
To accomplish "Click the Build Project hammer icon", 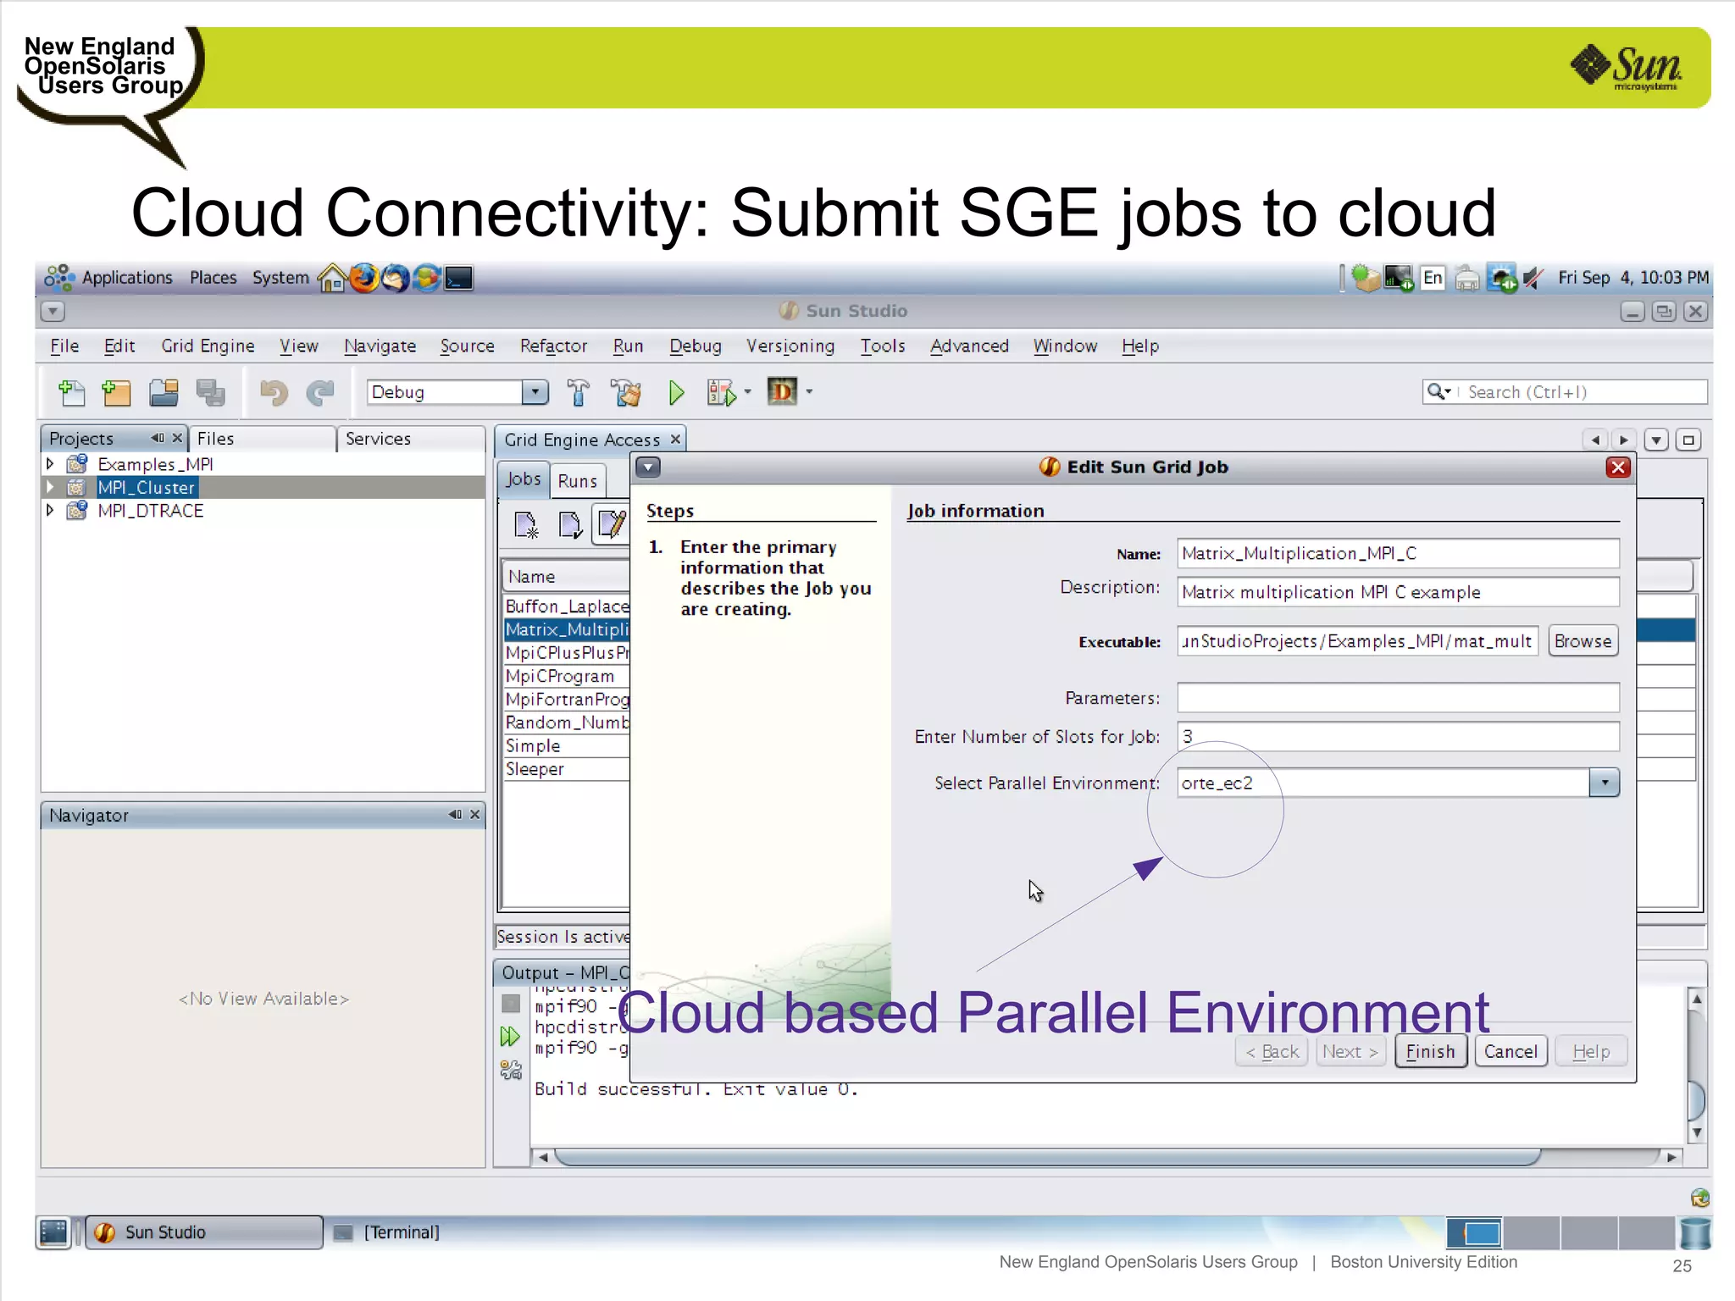I will click(578, 392).
